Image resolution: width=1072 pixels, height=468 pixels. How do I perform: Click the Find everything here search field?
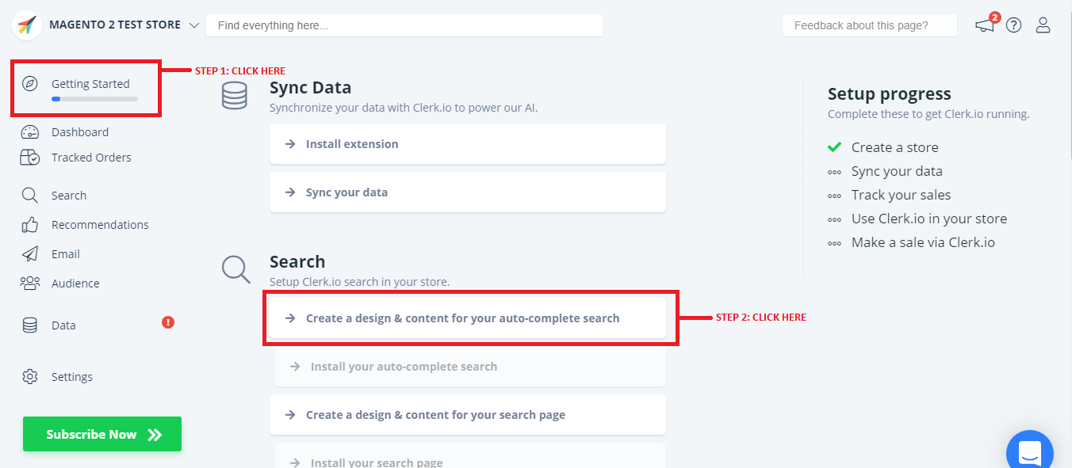[x=404, y=25]
